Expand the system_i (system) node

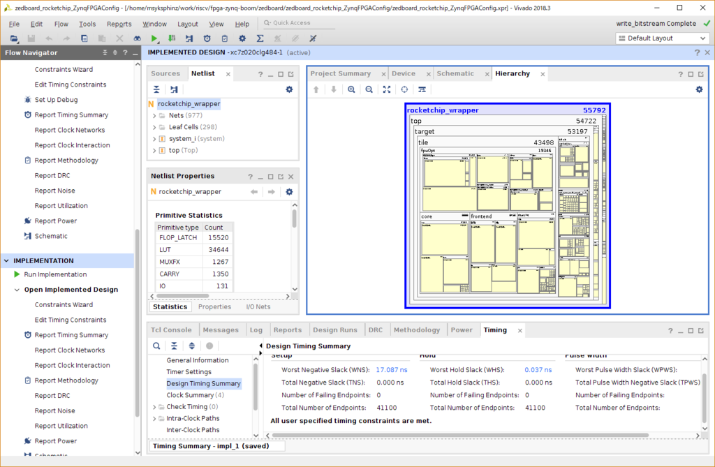click(x=154, y=139)
